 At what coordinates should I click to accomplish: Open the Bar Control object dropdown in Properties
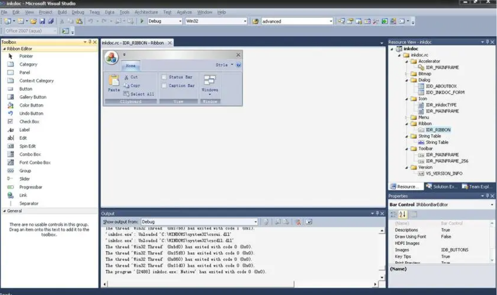[x=492, y=205]
